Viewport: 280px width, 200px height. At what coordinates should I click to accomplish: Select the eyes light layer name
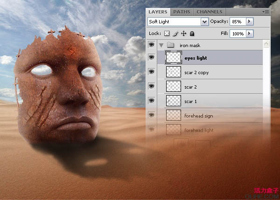coord(196,58)
